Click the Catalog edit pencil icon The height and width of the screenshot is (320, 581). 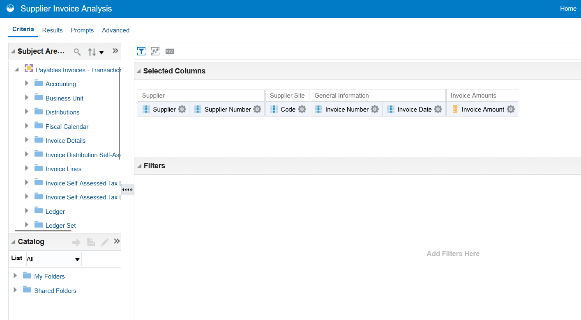(x=105, y=242)
